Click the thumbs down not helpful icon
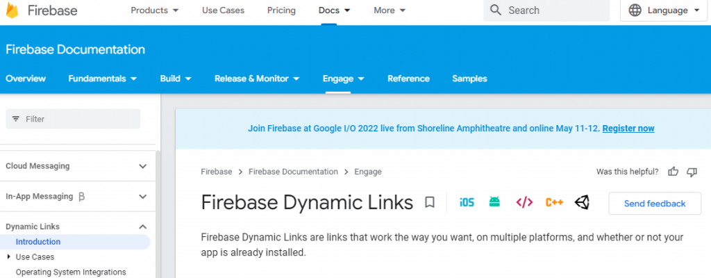Screen dimensions: 711x278 (x=692, y=172)
